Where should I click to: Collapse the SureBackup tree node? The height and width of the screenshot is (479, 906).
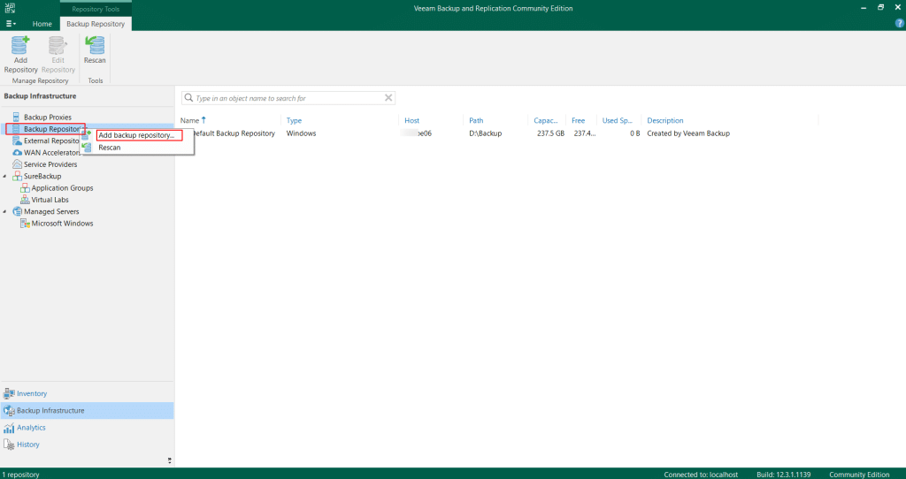(x=5, y=176)
